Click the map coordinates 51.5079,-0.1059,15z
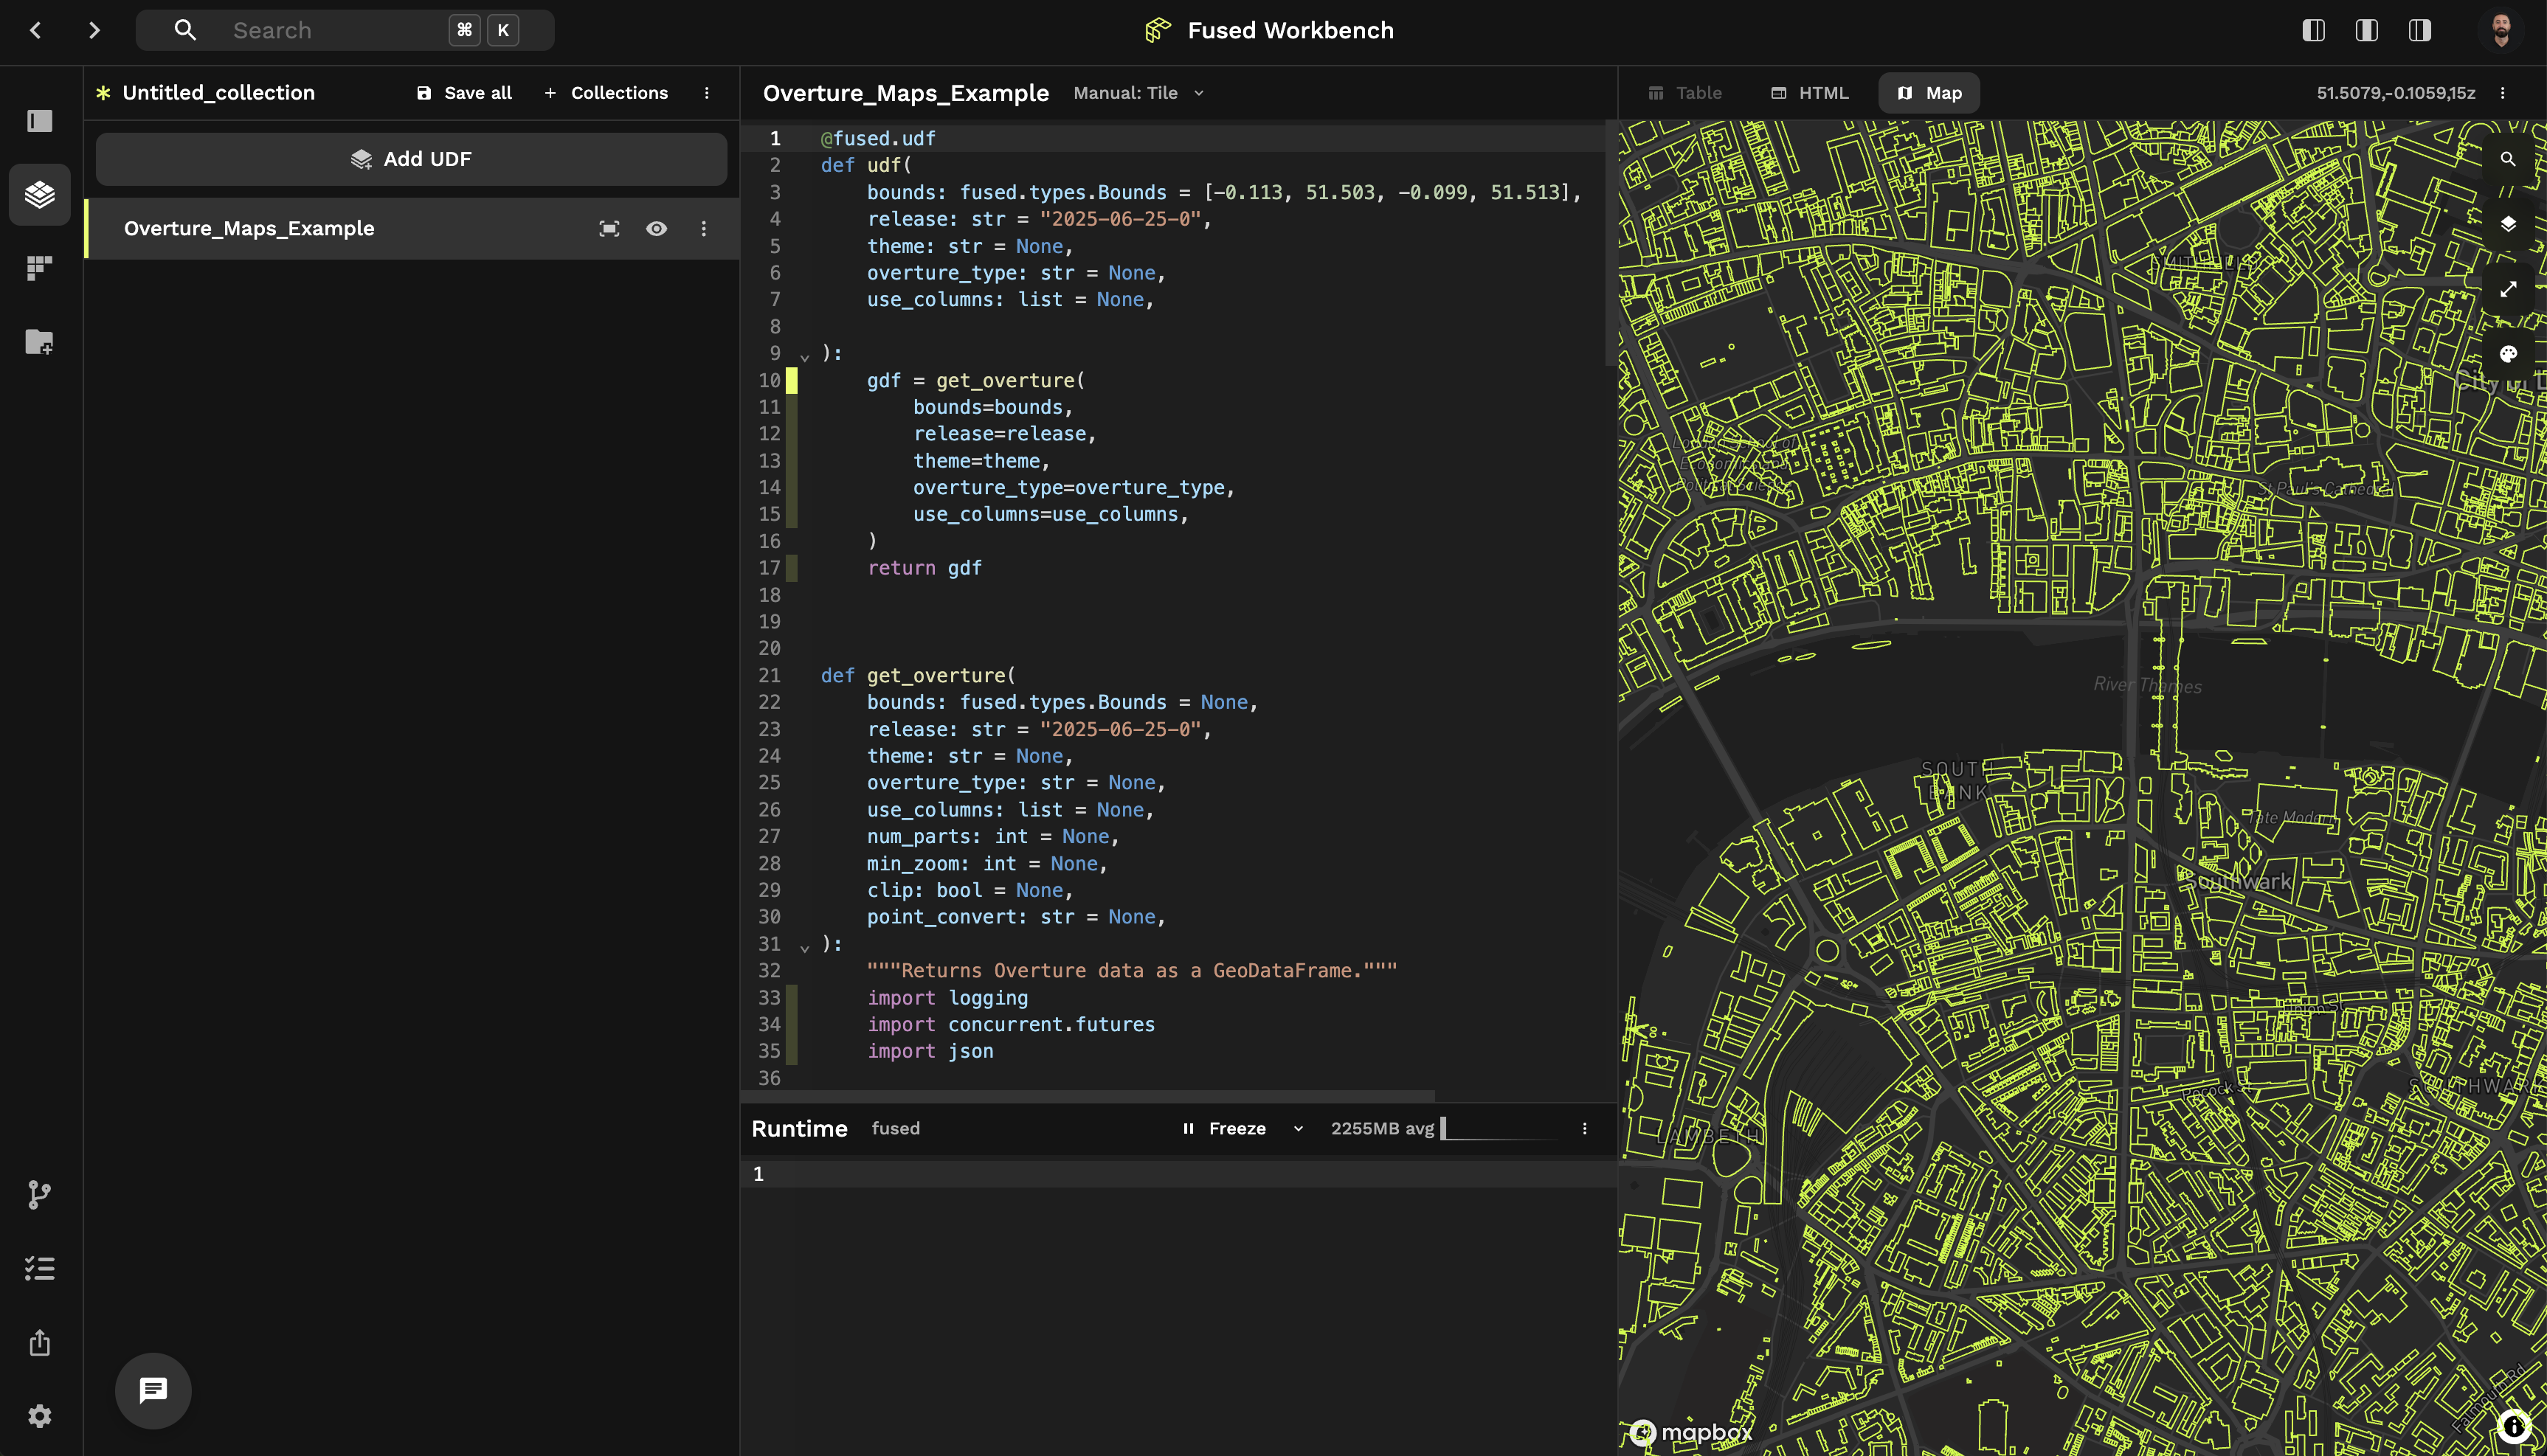Image resolution: width=2547 pixels, height=1456 pixels. [x=2395, y=93]
